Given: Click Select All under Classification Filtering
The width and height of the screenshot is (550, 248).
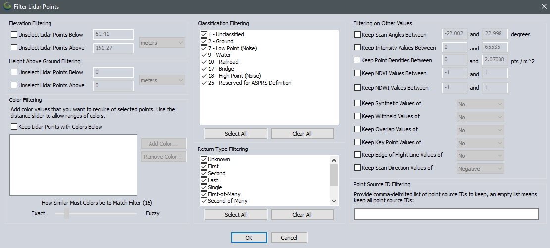Looking at the screenshot, I should point(236,134).
